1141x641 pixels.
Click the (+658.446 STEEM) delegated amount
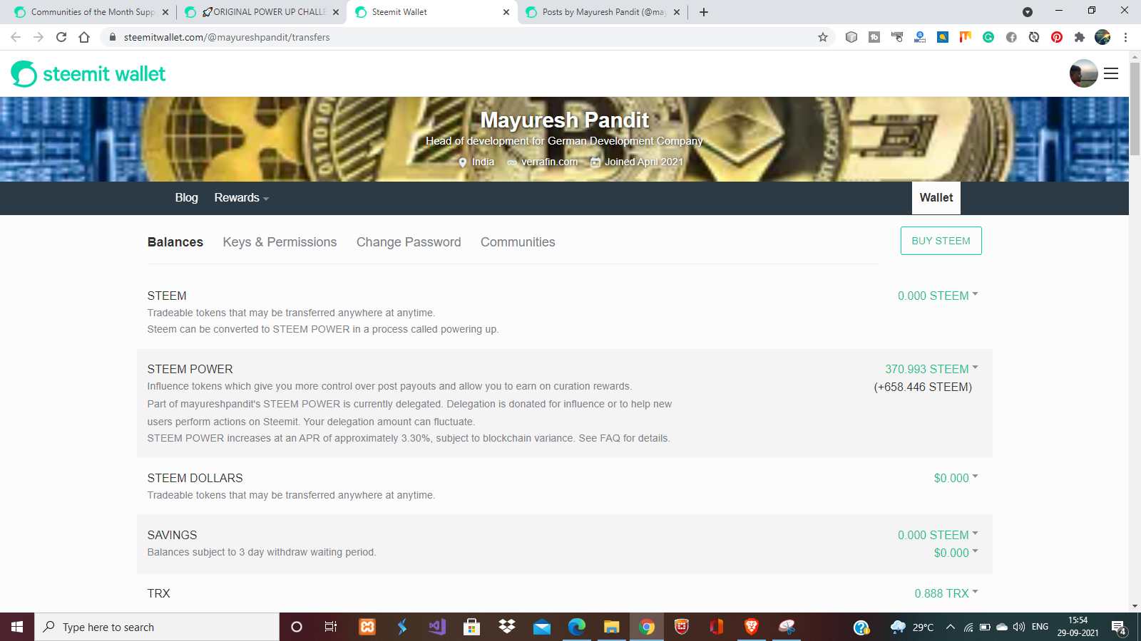tap(923, 387)
